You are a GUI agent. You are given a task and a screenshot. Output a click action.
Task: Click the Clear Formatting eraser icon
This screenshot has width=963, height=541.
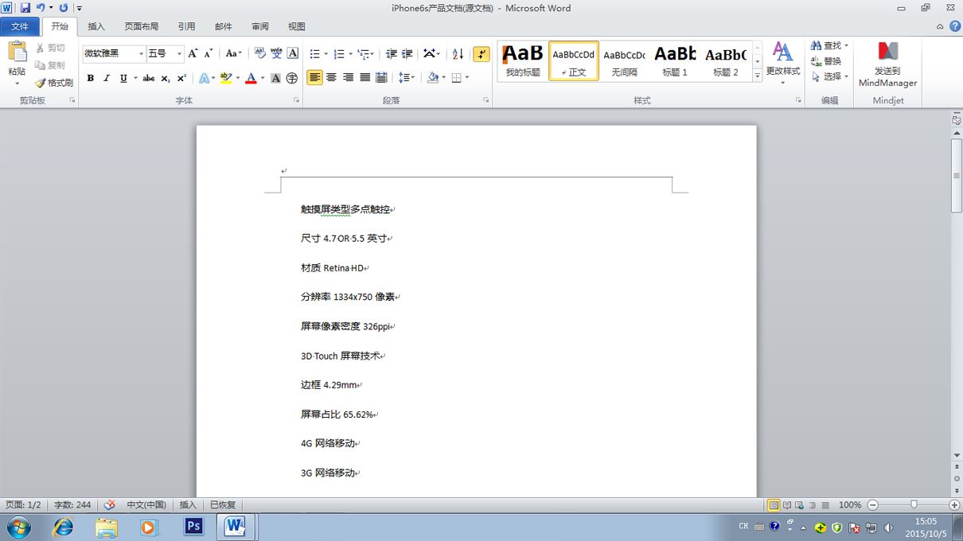[260, 53]
